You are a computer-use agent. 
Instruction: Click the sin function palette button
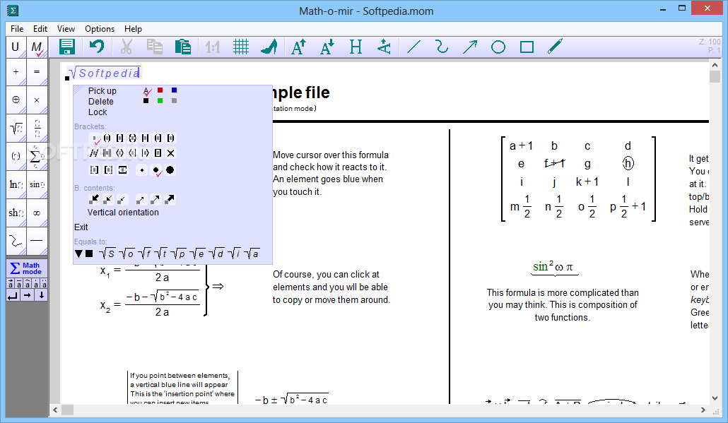pos(37,184)
